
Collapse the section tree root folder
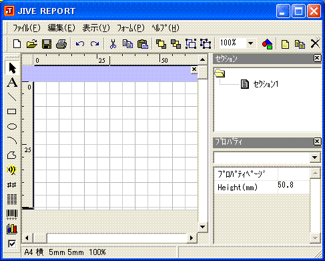(220, 73)
